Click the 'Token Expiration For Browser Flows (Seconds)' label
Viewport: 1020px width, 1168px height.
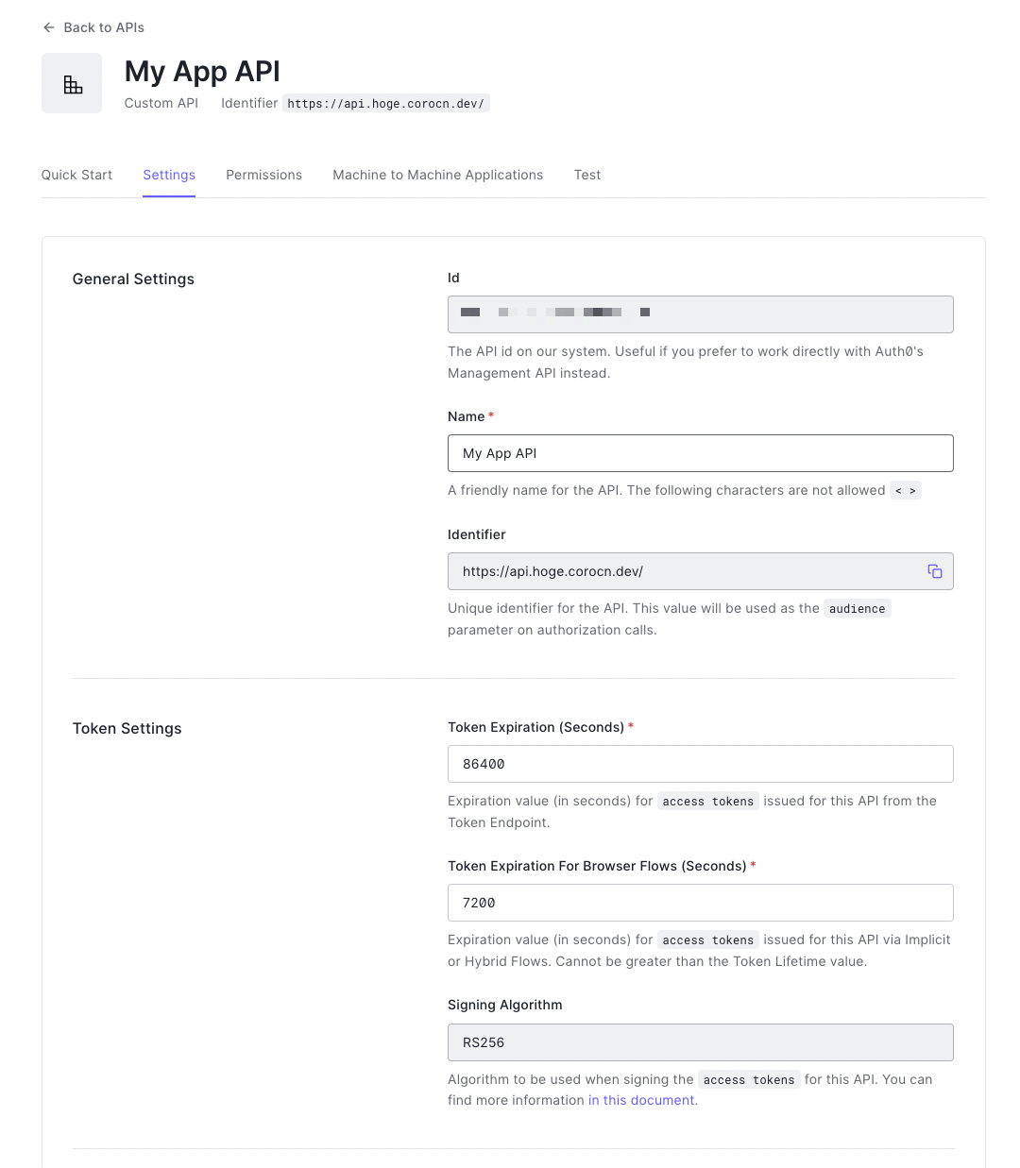point(597,866)
